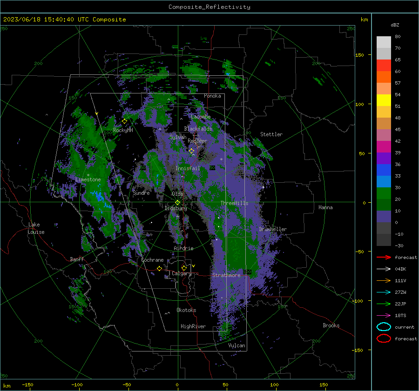Click the 57 dBZ scale value
This screenshot has width=419, height=391.
(398, 83)
